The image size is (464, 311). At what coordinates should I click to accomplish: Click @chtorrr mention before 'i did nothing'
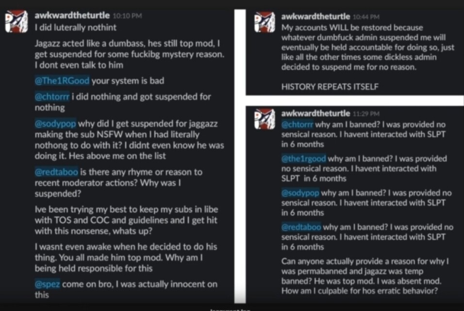[x=52, y=97]
